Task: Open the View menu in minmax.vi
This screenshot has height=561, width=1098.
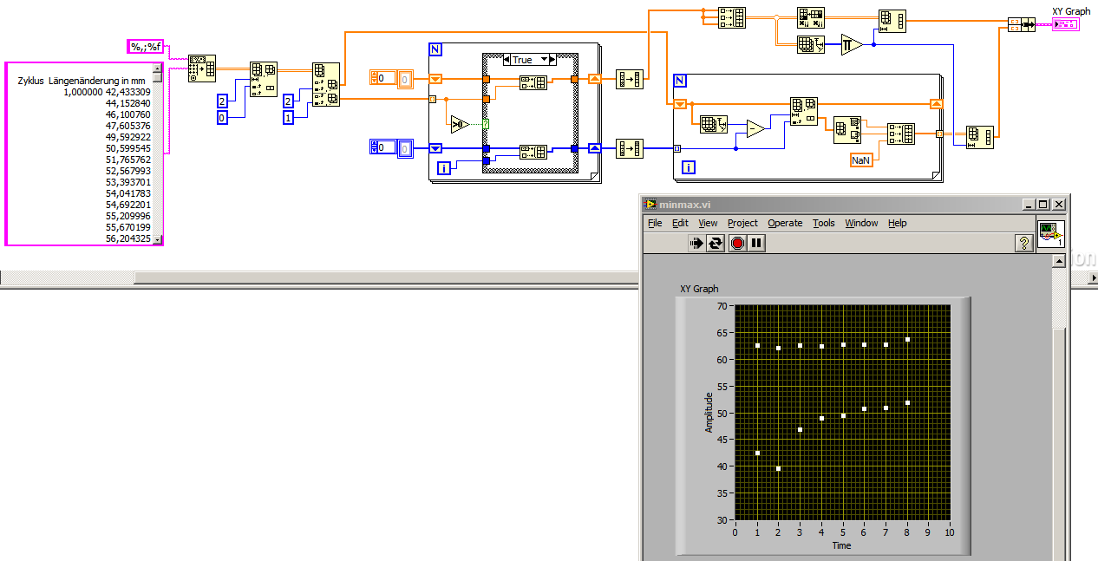Action: [708, 223]
